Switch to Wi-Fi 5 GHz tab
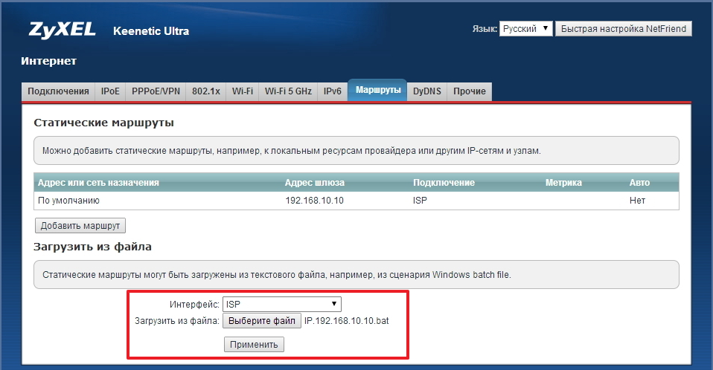713x370 pixels. coord(288,91)
